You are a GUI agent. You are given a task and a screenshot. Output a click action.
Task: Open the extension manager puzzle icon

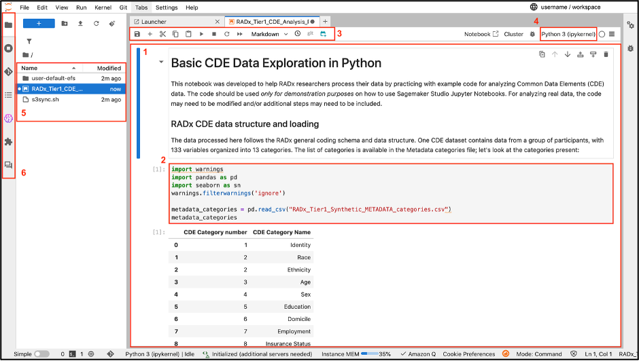tap(8, 142)
